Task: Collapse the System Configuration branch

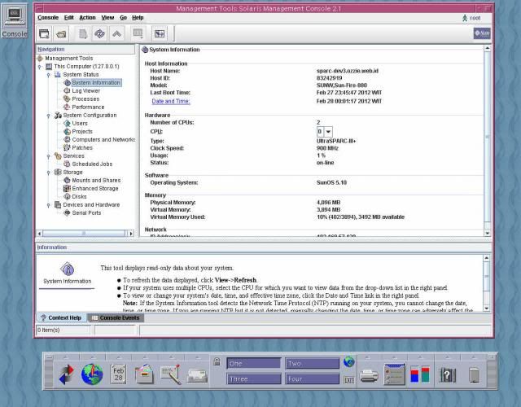Action: (49, 116)
